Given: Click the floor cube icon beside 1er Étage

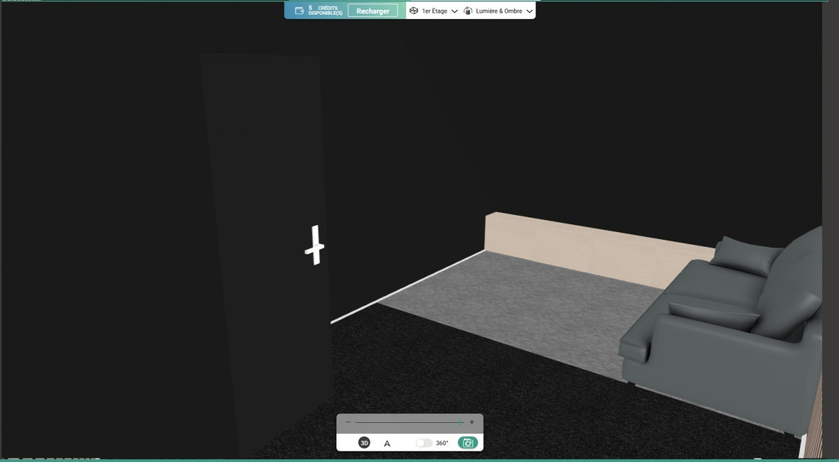Looking at the screenshot, I should [414, 10].
